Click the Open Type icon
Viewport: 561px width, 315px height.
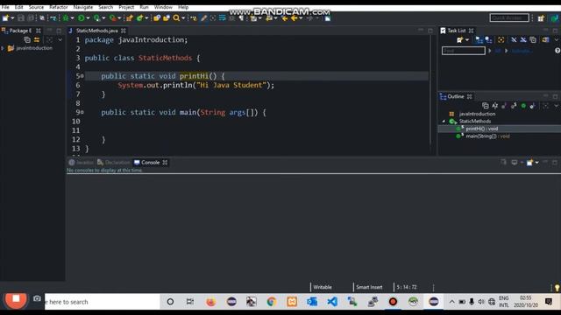(157, 17)
